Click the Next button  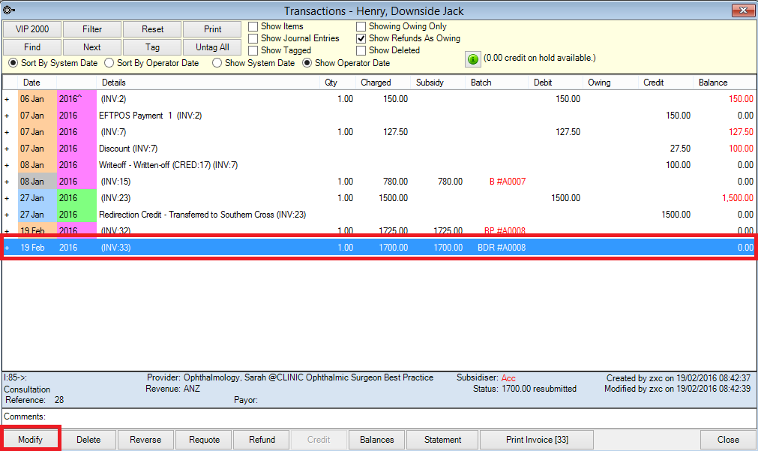point(92,47)
